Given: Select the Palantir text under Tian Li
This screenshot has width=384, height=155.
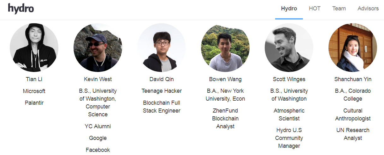Looking at the screenshot, I should 34,103.
